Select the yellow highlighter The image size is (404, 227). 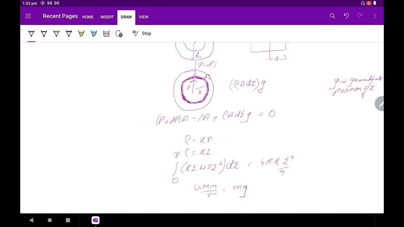[x=81, y=33]
